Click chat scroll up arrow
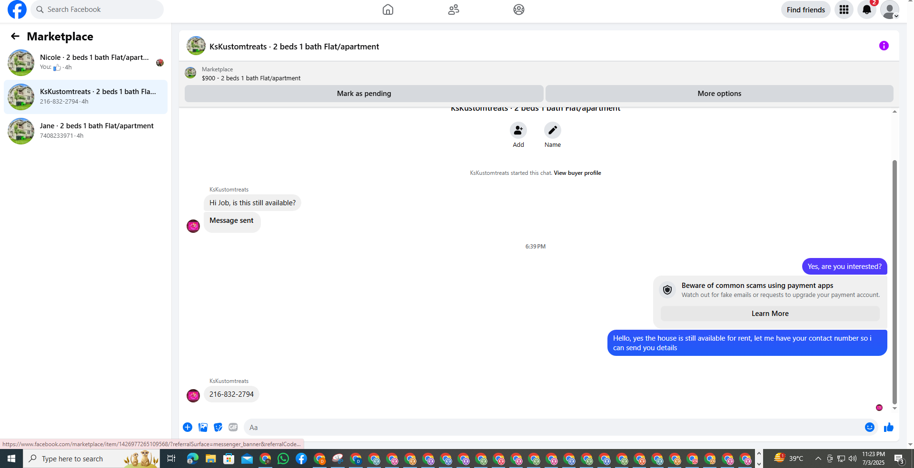The image size is (914, 468). coord(894,111)
